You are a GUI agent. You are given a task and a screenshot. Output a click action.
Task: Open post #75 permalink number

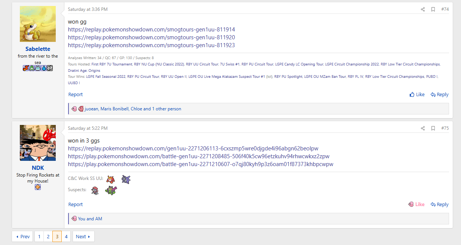[445, 128]
